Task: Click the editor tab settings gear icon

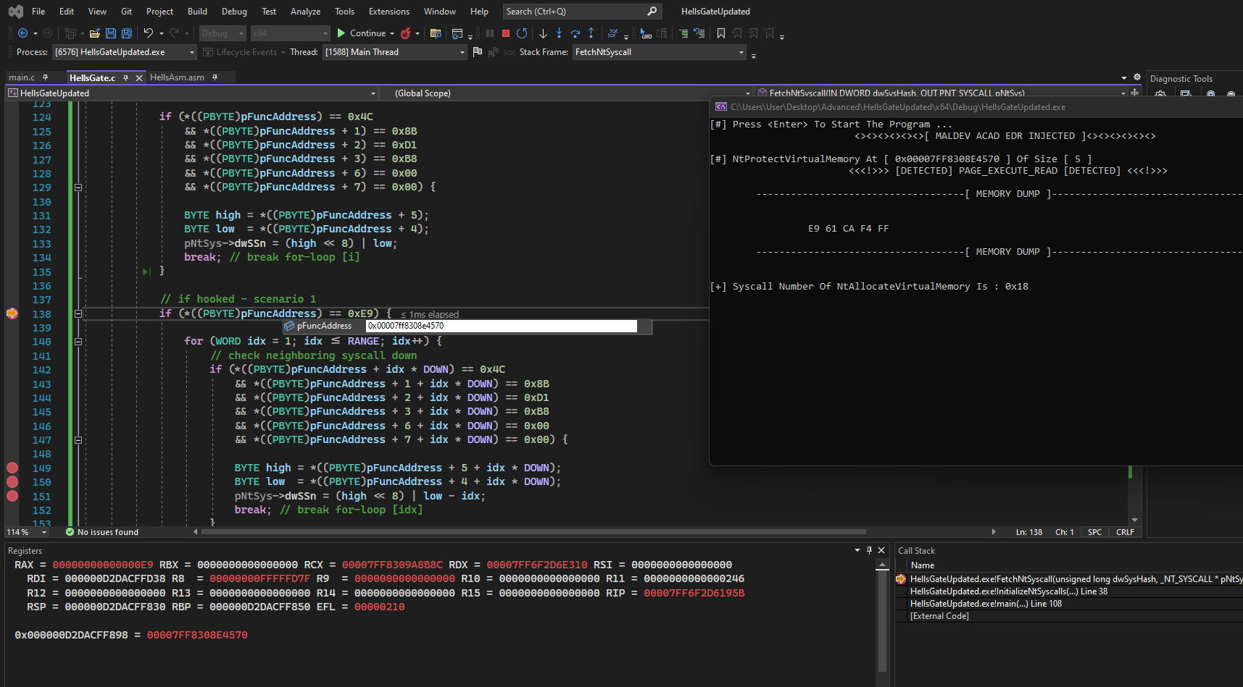Action: point(1137,77)
